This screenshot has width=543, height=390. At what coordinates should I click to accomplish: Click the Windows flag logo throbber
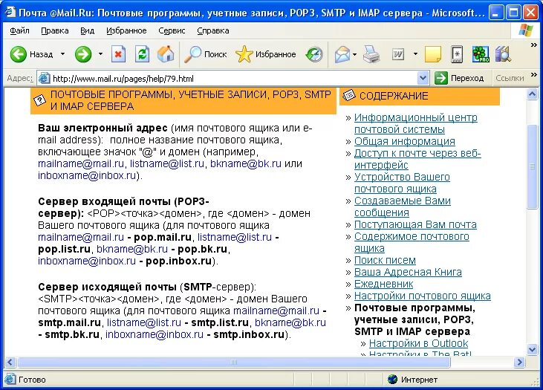526,30
